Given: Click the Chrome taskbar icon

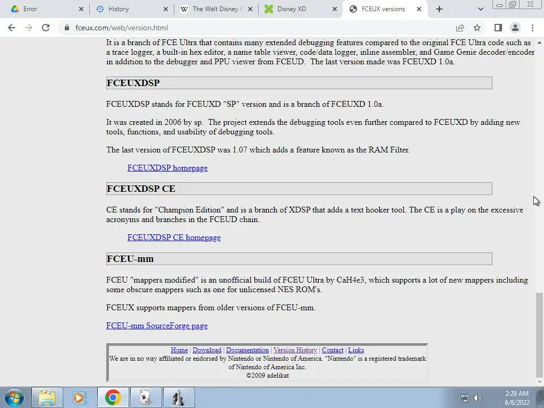Looking at the screenshot, I should tap(113, 397).
